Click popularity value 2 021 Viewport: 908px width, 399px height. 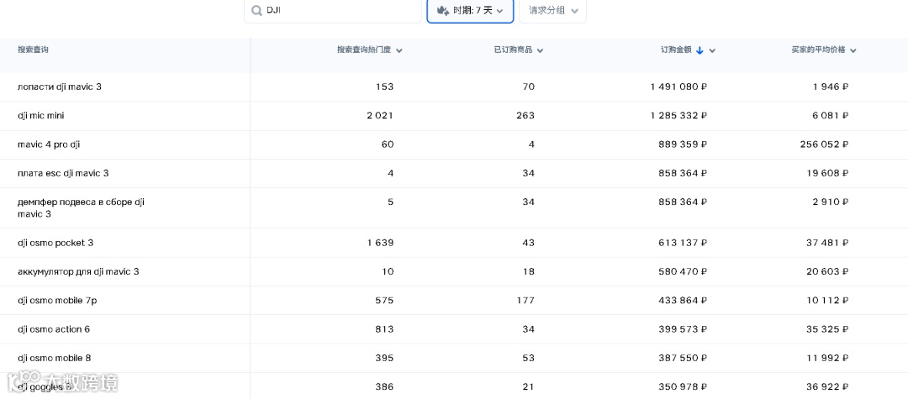pyautogui.click(x=380, y=116)
